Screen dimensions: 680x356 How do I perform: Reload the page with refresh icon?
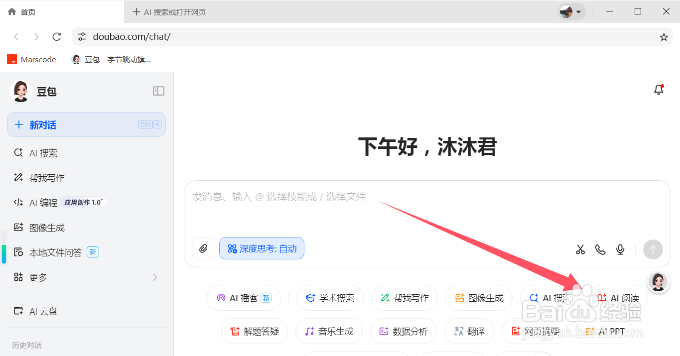pyautogui.click(x=57, y=37)
